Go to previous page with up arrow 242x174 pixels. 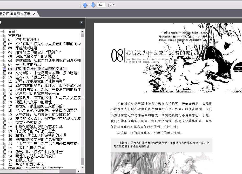(85, 5)
